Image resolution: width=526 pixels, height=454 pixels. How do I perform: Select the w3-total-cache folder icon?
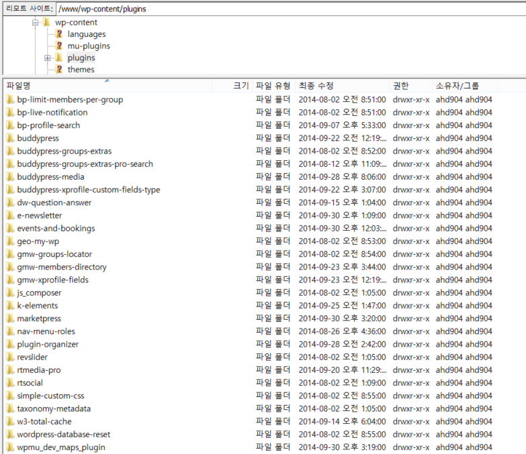[x=10, y=422]
